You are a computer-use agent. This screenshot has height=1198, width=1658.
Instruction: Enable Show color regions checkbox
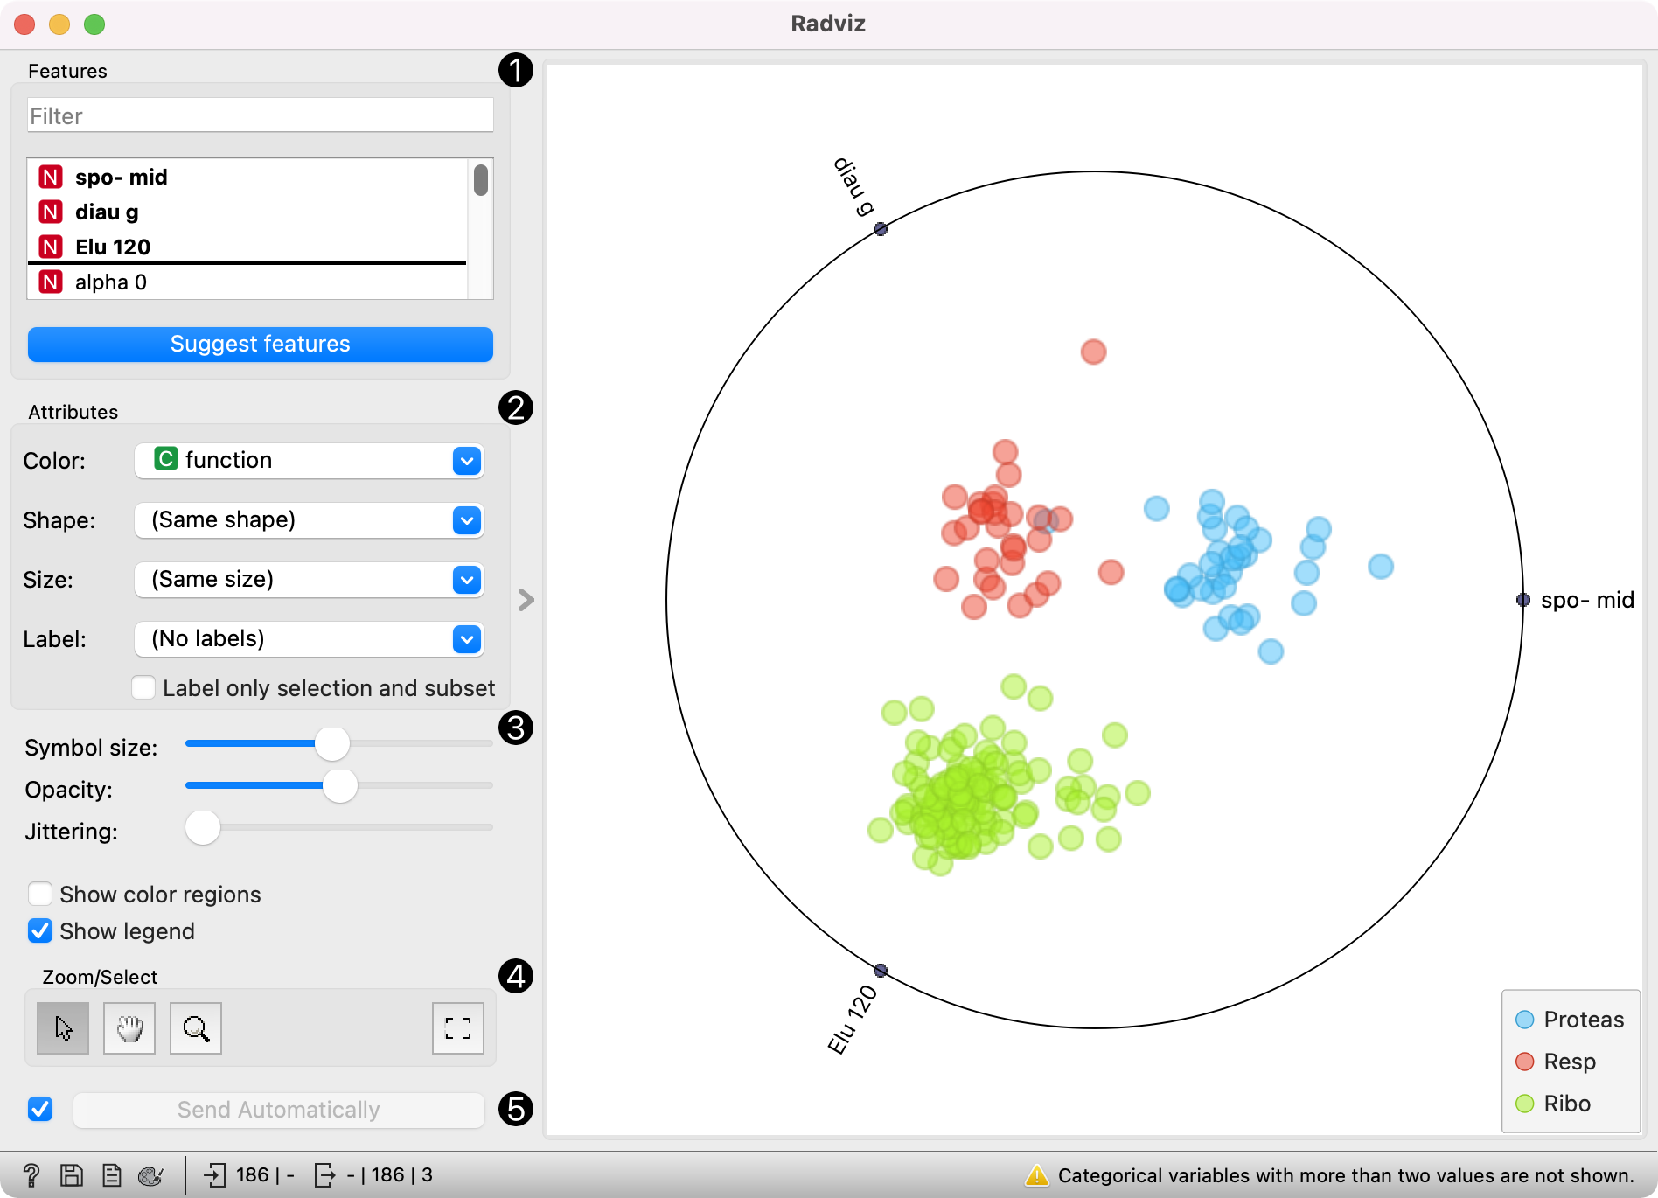(40, 894)
